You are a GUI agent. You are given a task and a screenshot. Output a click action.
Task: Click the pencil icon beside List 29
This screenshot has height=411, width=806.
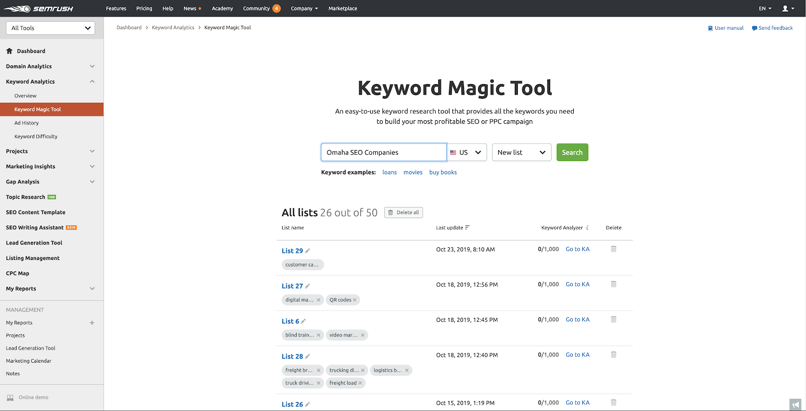click(x=308, y=251)
